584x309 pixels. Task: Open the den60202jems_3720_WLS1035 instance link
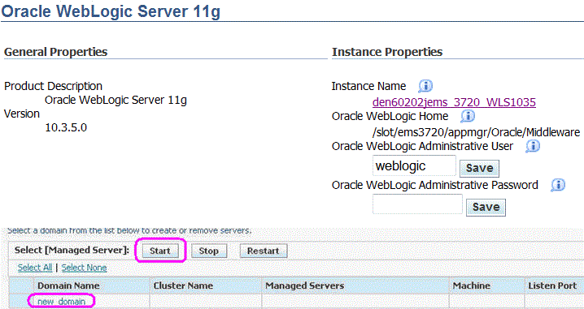pyautogui.click(x=454, y=101)
